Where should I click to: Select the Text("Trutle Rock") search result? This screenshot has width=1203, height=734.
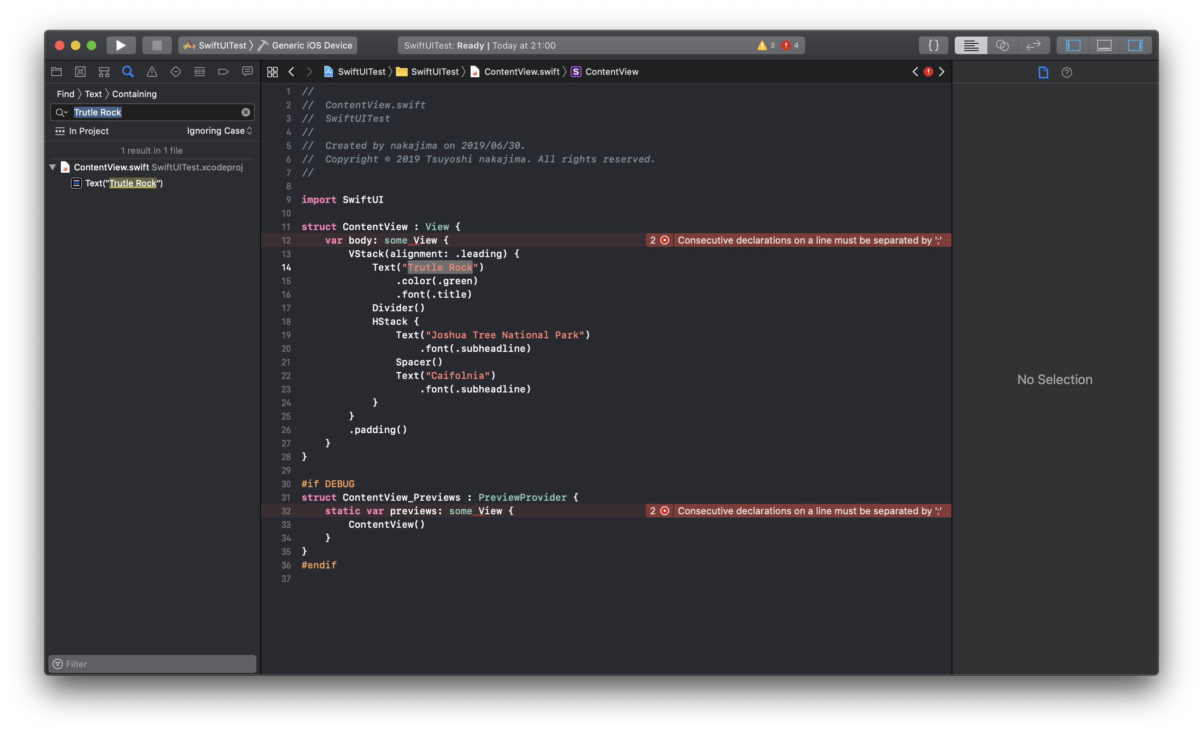[x=124, y=183]
